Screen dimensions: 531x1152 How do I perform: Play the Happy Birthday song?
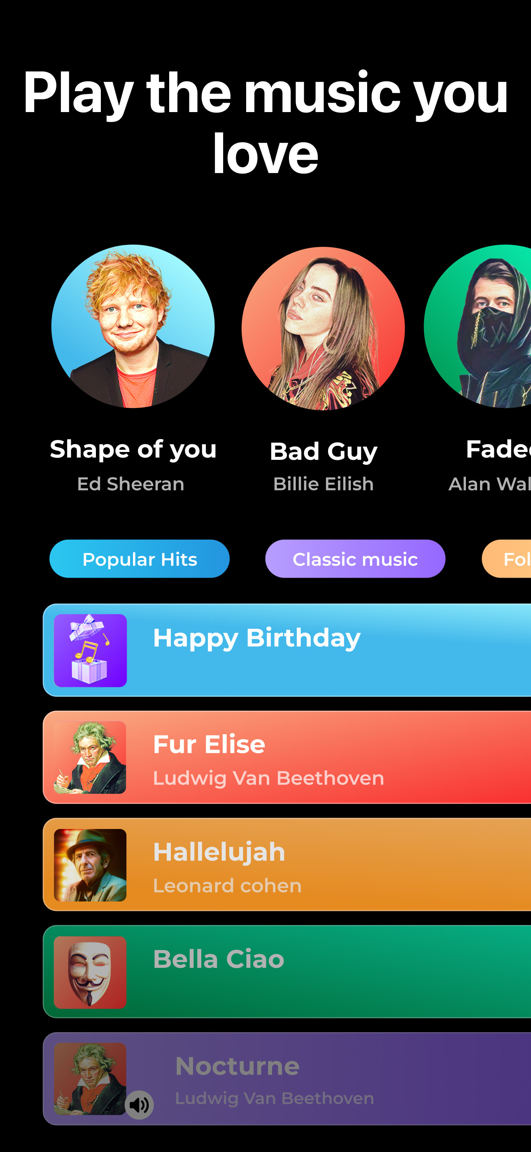pyautogui.click(x=256, y=637)
